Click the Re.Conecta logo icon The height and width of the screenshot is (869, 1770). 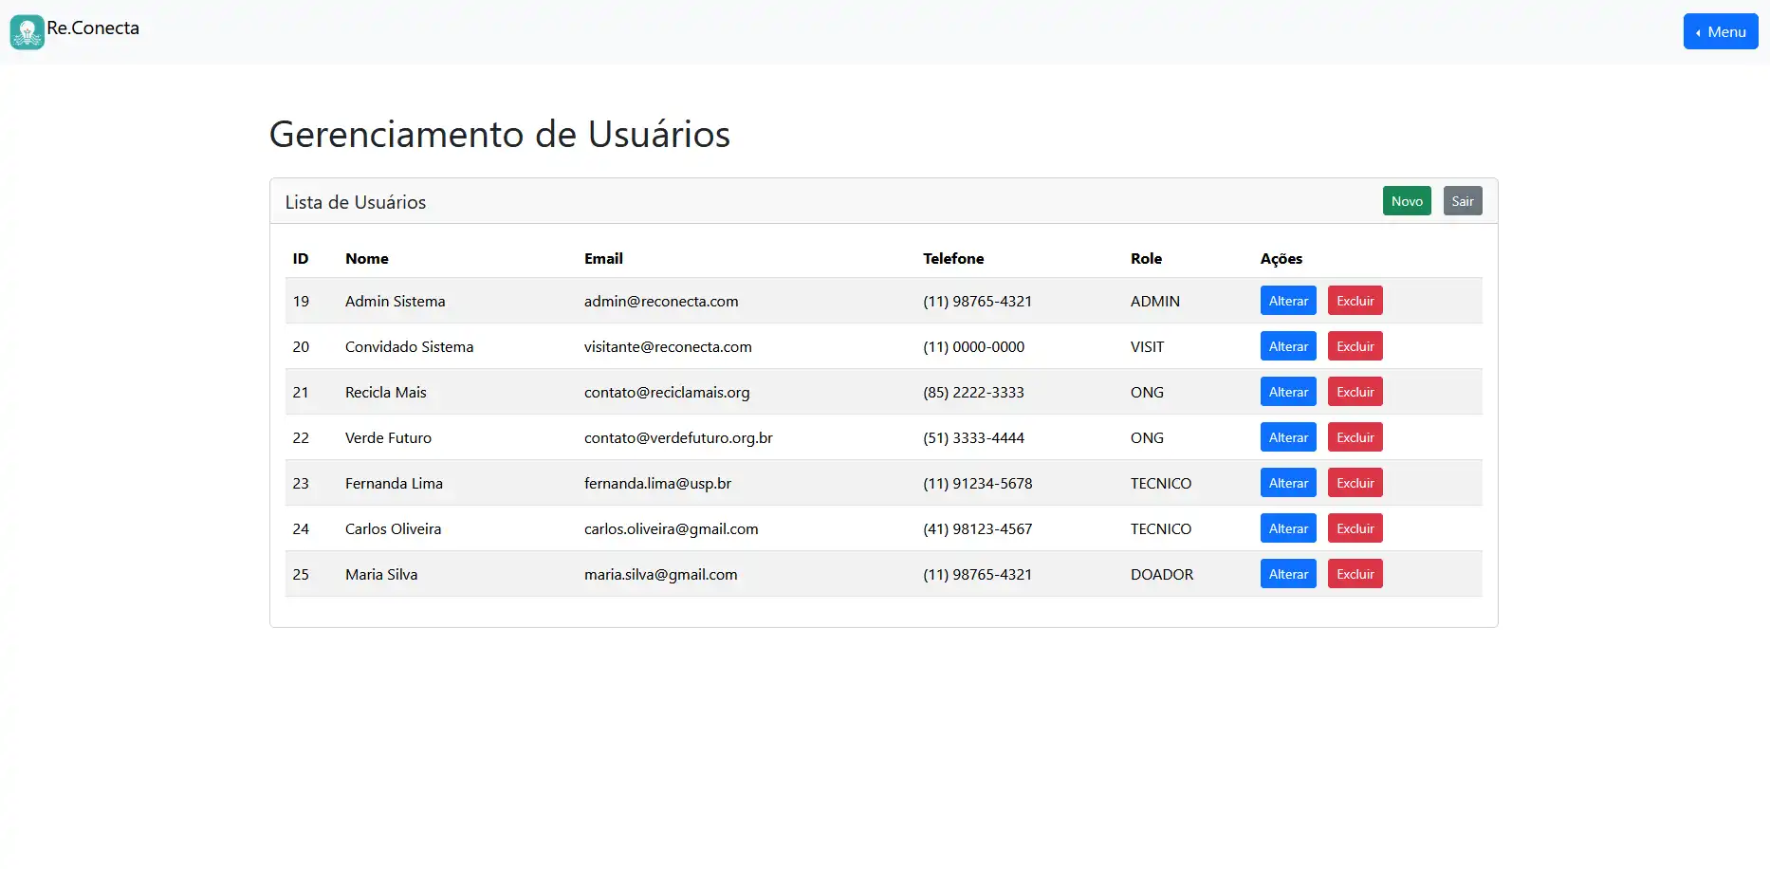tap(28, 32)
